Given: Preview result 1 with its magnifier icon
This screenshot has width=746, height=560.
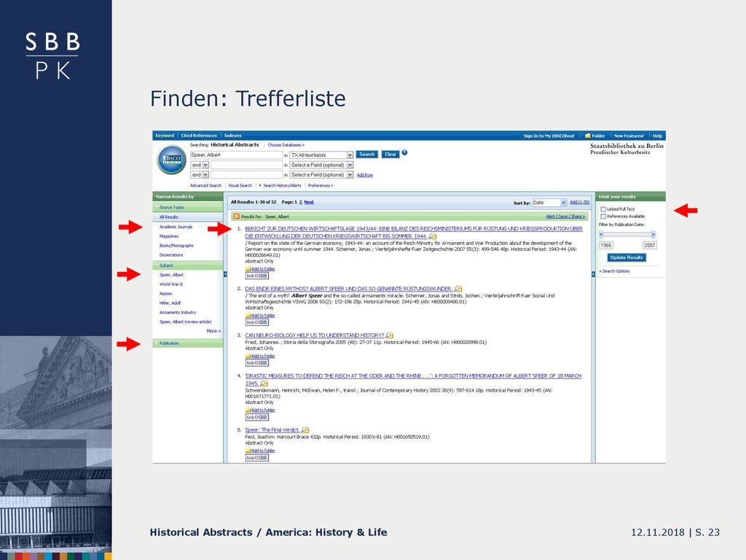Looking at the screenshot, I should (433, 236).
